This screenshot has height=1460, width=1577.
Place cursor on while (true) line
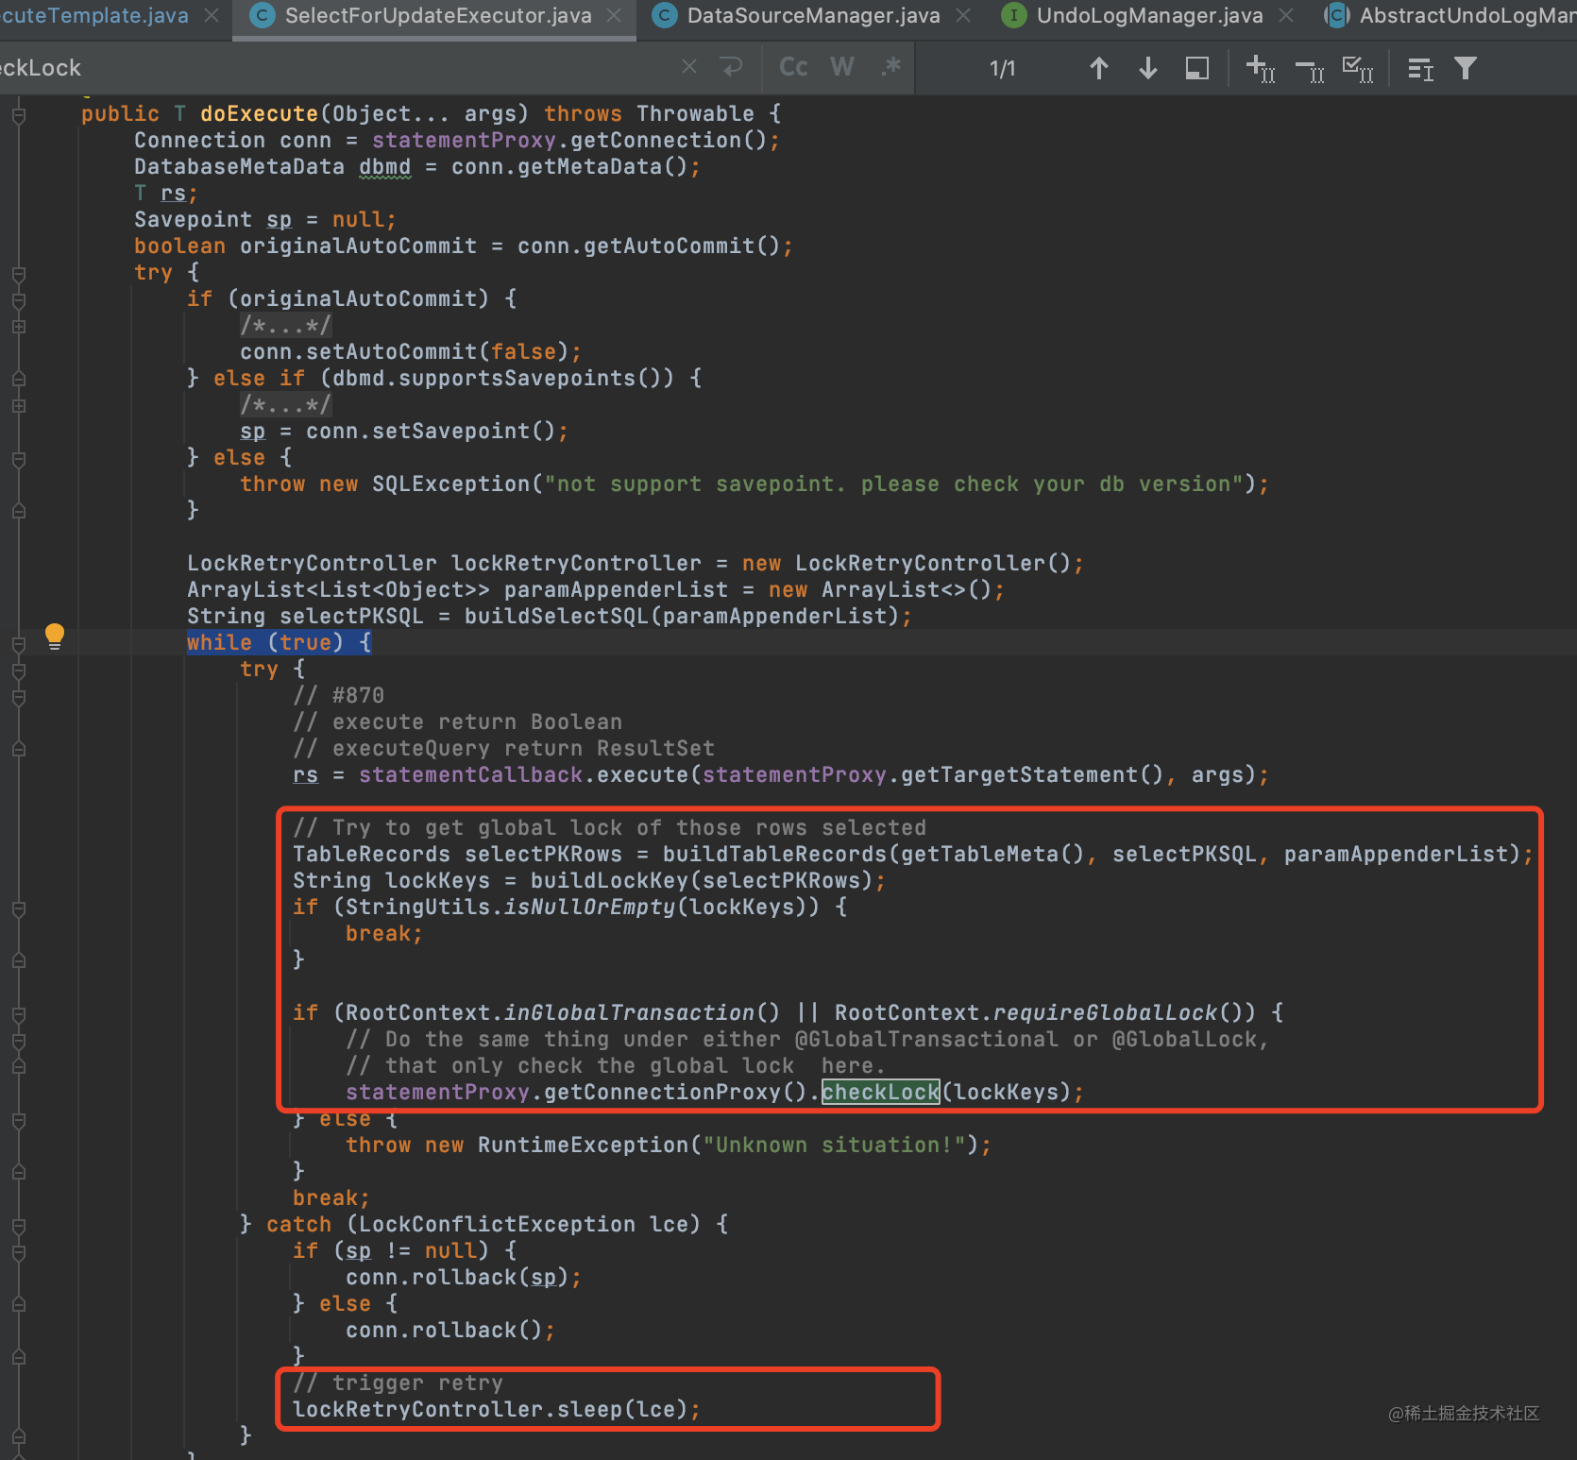pyautogui.click(x=279, y=642)
